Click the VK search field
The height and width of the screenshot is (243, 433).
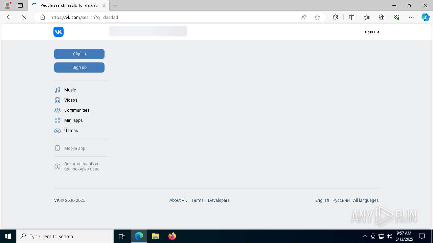(148, 31)
